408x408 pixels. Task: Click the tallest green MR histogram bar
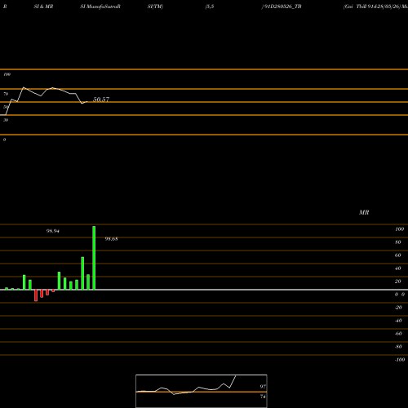point(94,258)
